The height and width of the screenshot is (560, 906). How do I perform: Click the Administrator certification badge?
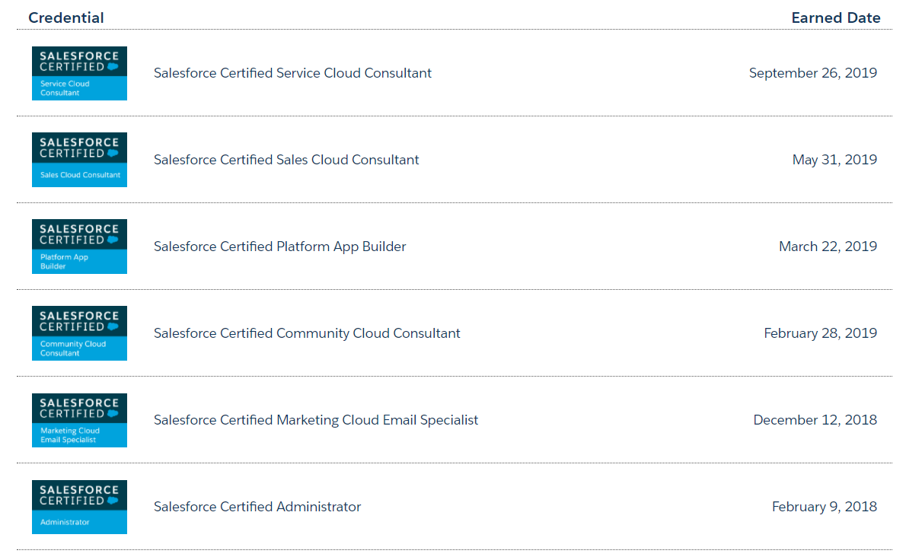point(79,507)
